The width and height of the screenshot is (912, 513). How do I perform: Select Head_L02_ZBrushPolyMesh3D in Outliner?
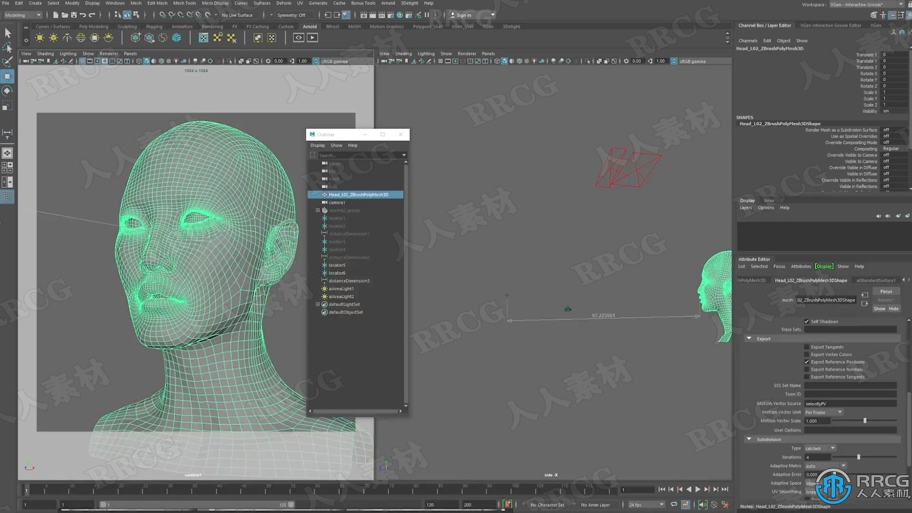coord(358,194)
